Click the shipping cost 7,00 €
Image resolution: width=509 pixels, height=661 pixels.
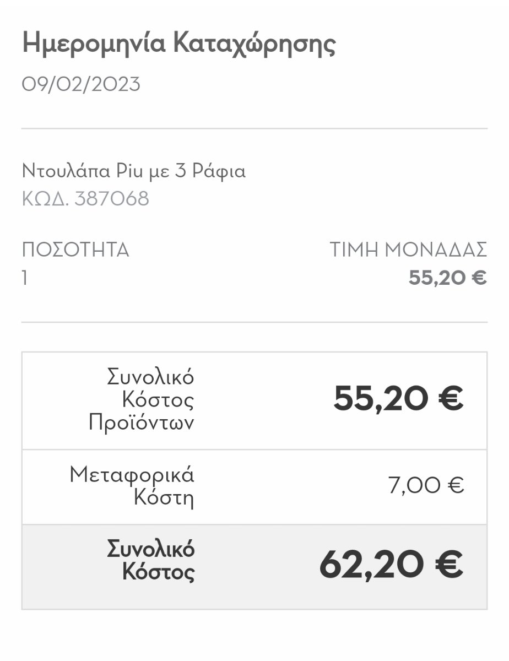pos(426,485)
